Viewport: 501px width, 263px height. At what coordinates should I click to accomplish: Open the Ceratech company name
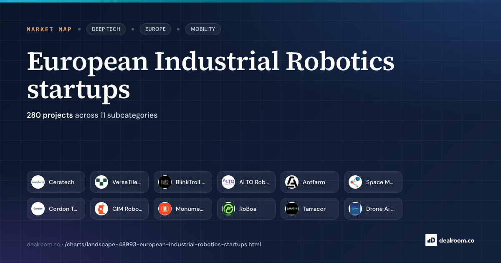click(x=61, y=182)
